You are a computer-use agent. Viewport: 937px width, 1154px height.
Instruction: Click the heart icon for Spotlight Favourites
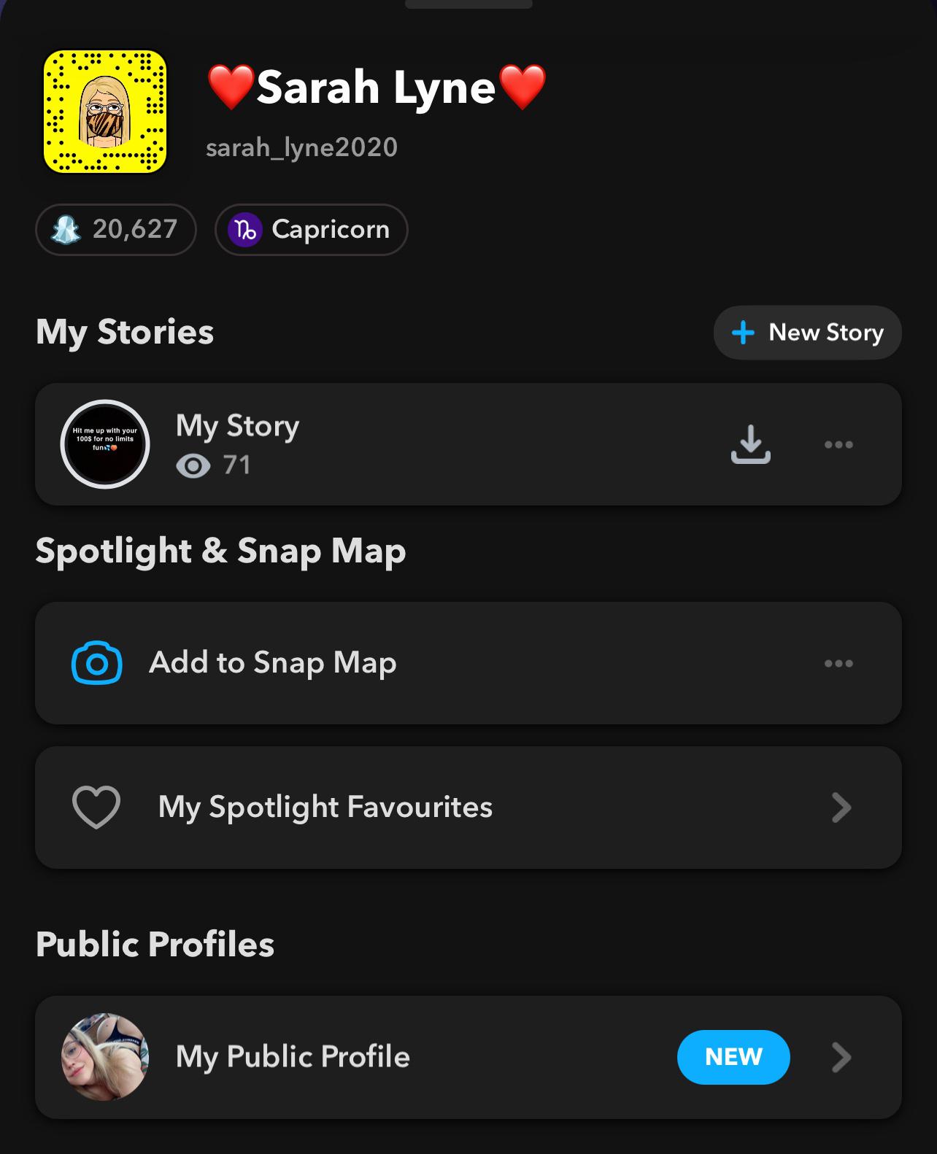pos(96,808)
